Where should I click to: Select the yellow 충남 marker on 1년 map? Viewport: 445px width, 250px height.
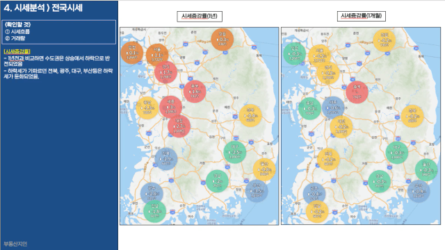[x=147, y=108]
